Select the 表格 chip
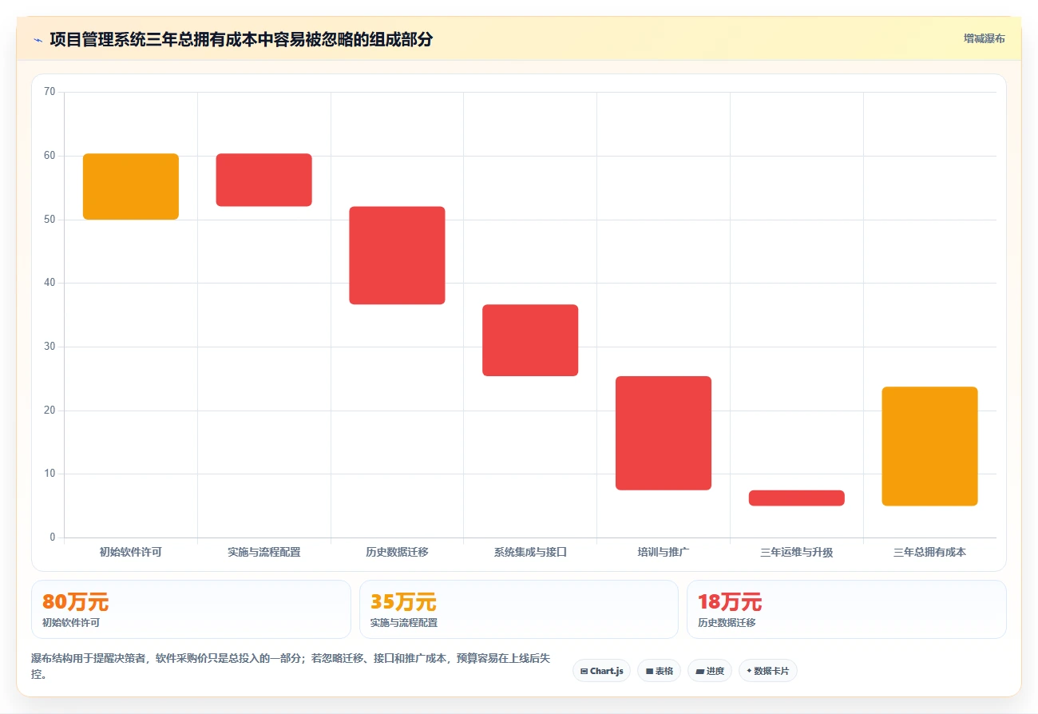 tap(659, 671)
